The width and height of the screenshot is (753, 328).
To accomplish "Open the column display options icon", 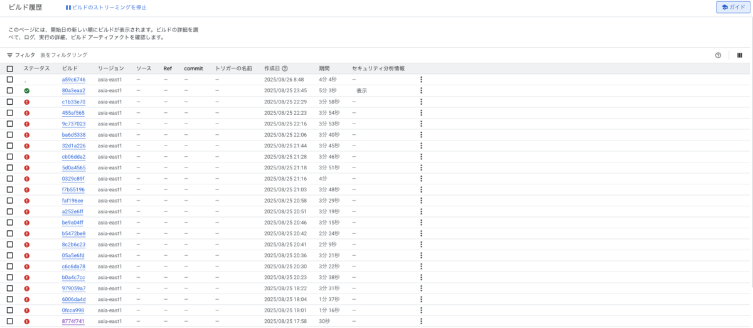I will [x=740, y=55].
